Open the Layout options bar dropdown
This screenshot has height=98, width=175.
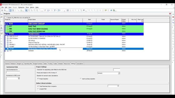[x=6, y=17]
